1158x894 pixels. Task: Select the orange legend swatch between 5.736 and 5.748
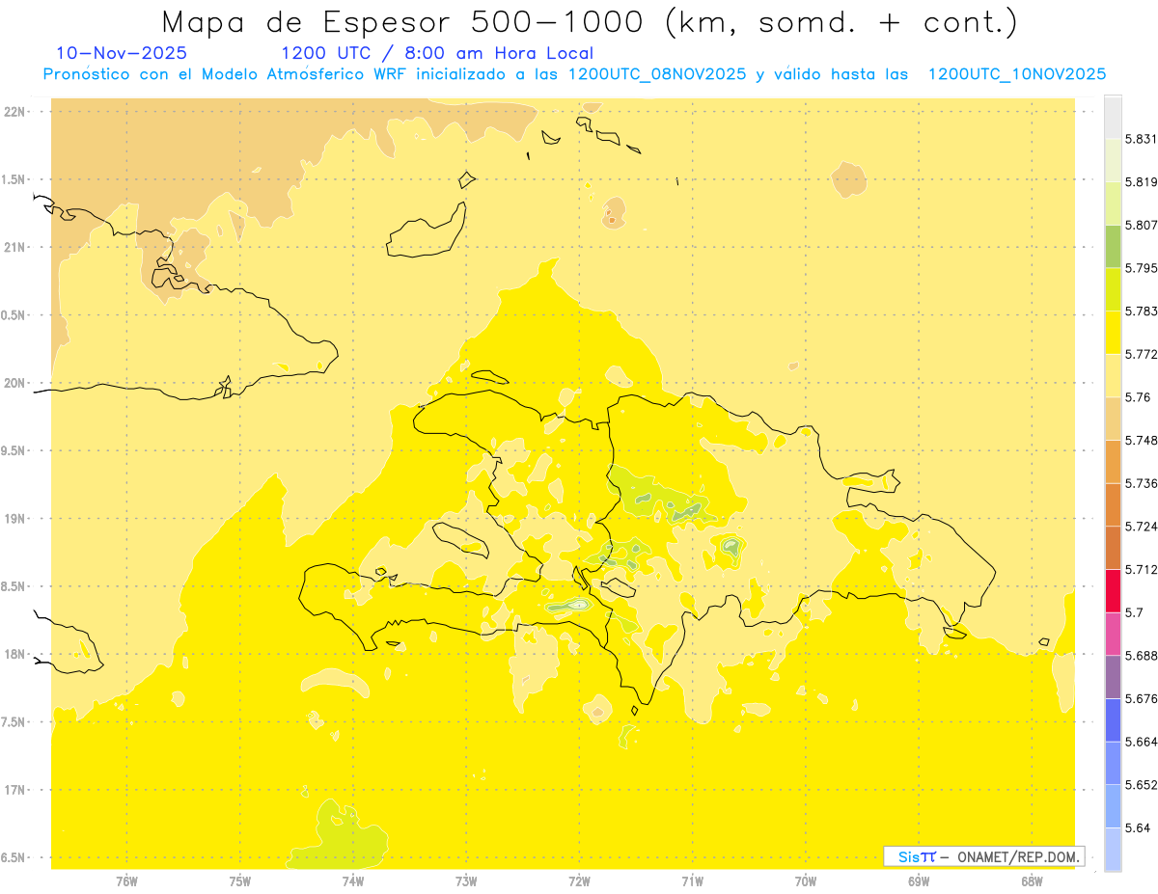click(x=1113, y=461)
